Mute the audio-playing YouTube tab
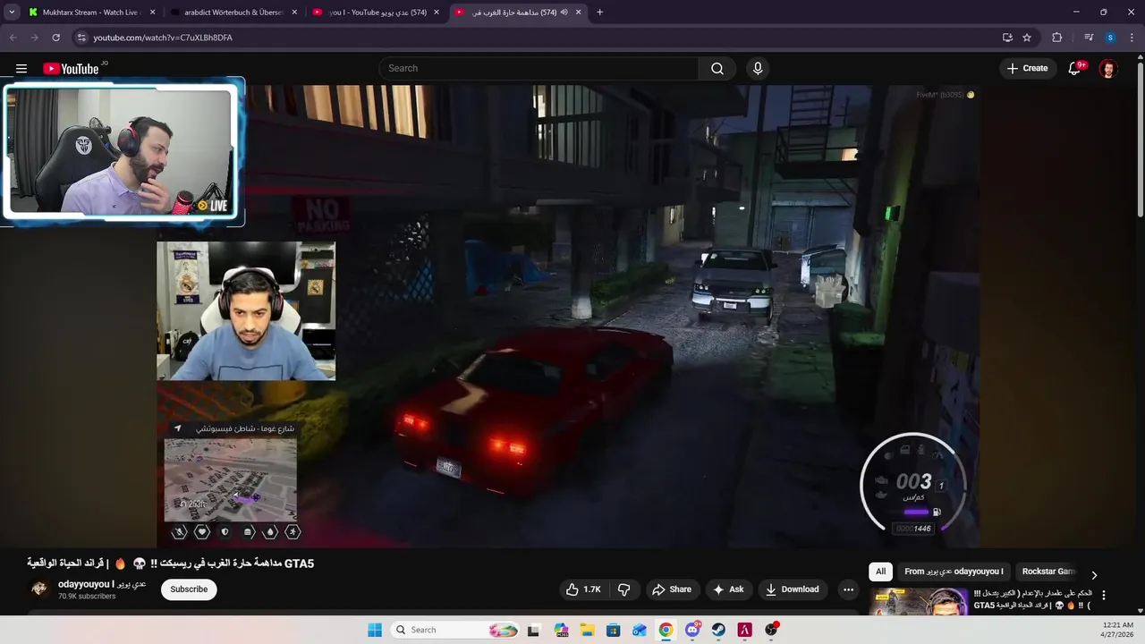 tap(564, 13)
